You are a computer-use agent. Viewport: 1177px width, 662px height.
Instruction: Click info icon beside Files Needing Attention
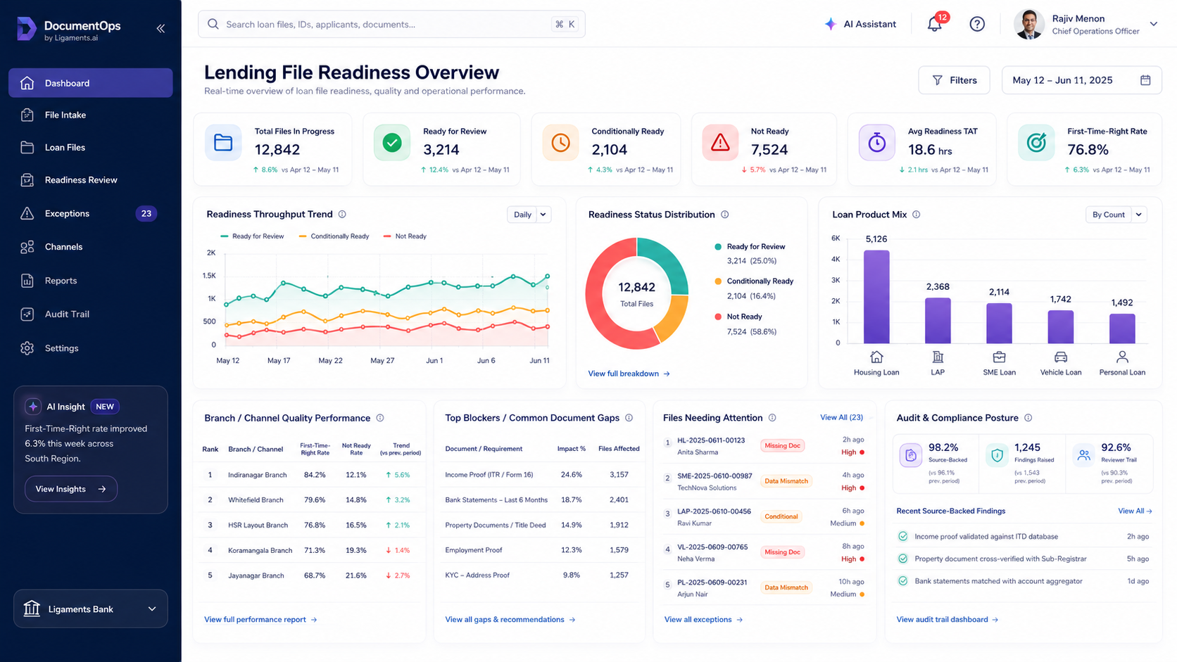point(772,418)
